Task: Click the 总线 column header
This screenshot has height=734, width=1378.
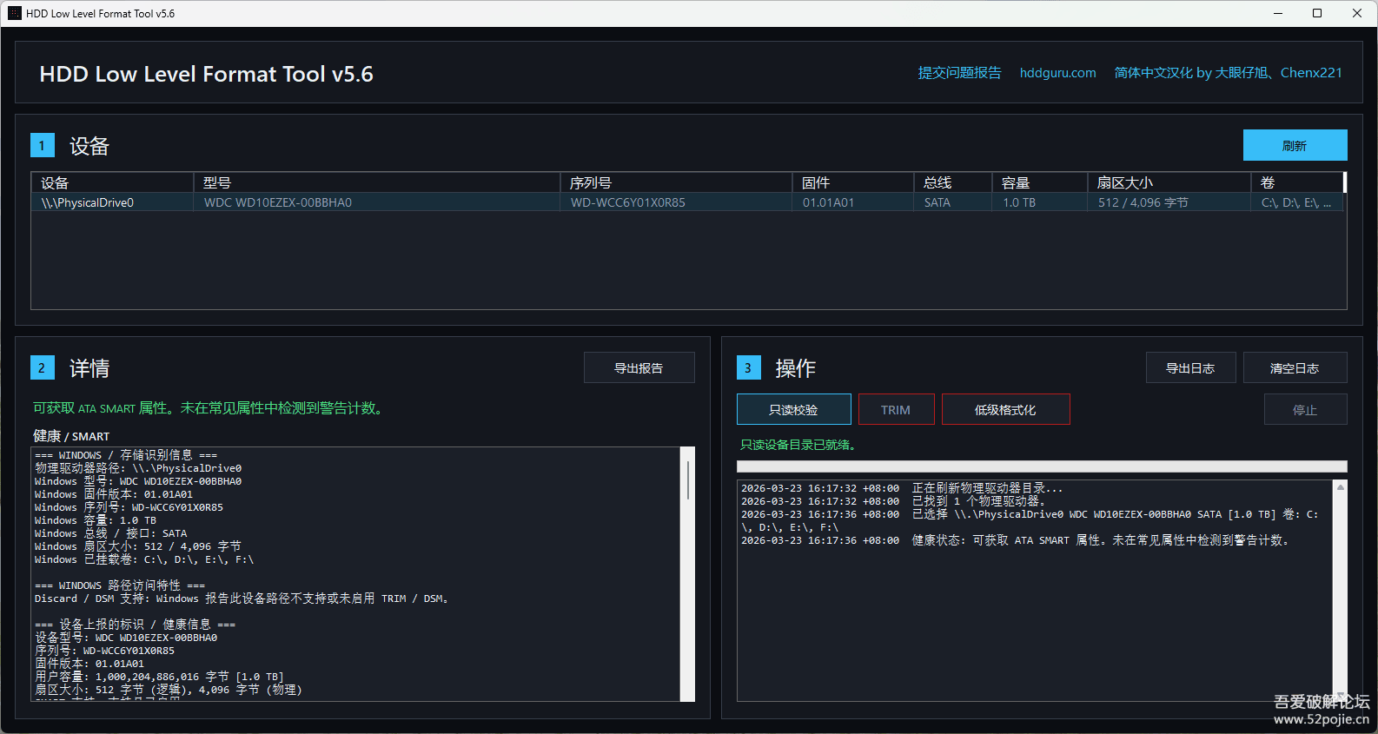Action: coord(952,182)
